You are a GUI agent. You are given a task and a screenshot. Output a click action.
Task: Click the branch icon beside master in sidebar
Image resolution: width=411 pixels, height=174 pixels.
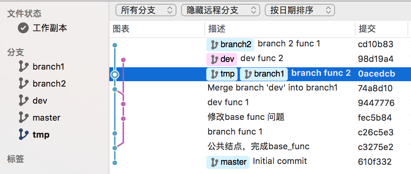(x=24, y=118)
